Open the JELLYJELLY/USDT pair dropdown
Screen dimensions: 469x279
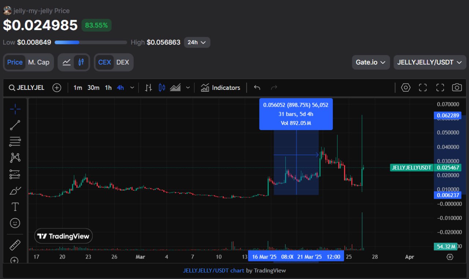(430, 62)
